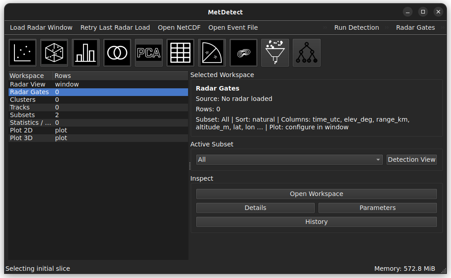Click the Rows column header

coord(120,76)
